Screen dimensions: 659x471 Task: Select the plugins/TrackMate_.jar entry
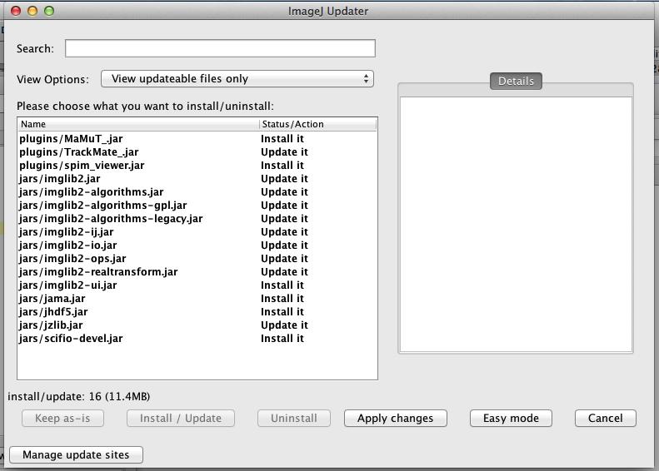coord(197,152)
